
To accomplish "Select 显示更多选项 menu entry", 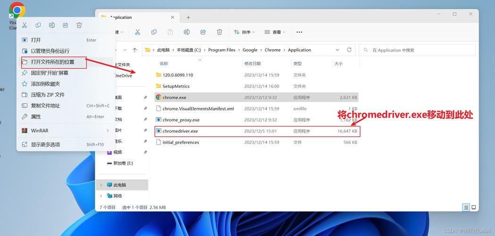I will click(x=66, y=144).
